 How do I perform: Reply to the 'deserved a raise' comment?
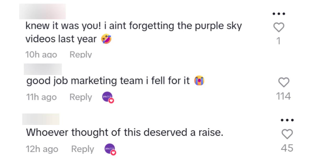(82, 149)
